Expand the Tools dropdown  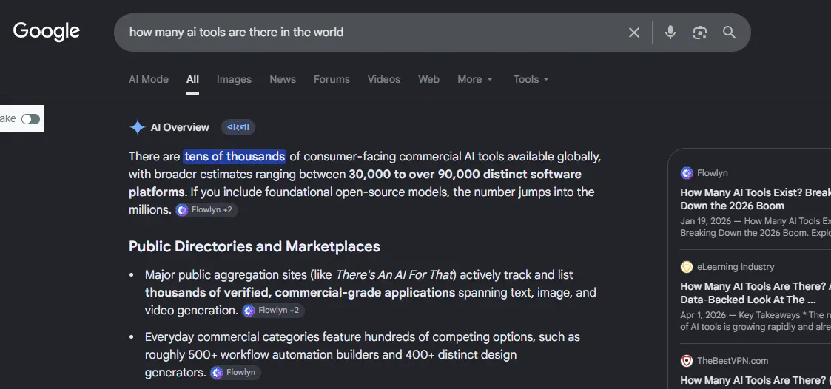[531, 79]
